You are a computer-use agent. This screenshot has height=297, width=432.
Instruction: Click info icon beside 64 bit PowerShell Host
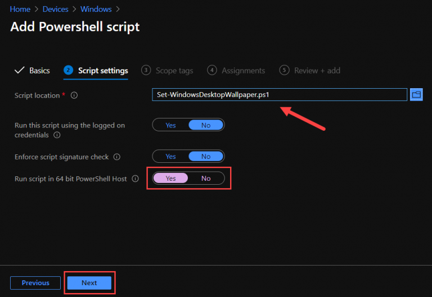[135, 179]
